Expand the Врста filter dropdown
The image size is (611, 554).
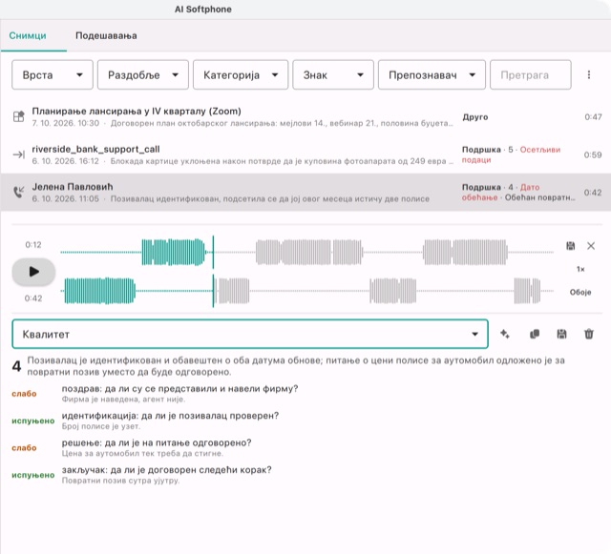click(x=53, y=74)
